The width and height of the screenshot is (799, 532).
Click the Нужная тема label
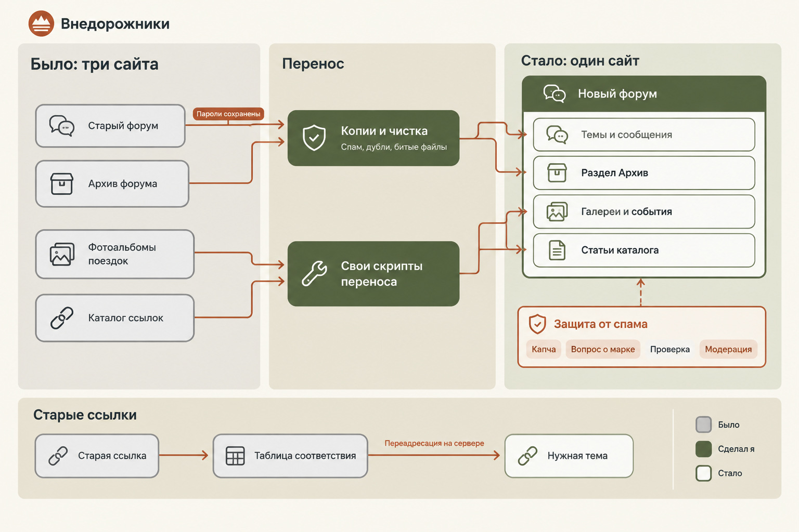[x=577, y=456]
